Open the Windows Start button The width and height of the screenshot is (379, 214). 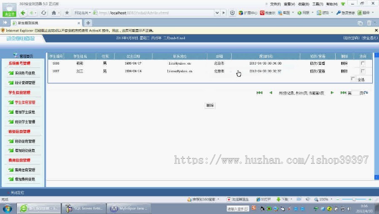[x=7, y=209]
